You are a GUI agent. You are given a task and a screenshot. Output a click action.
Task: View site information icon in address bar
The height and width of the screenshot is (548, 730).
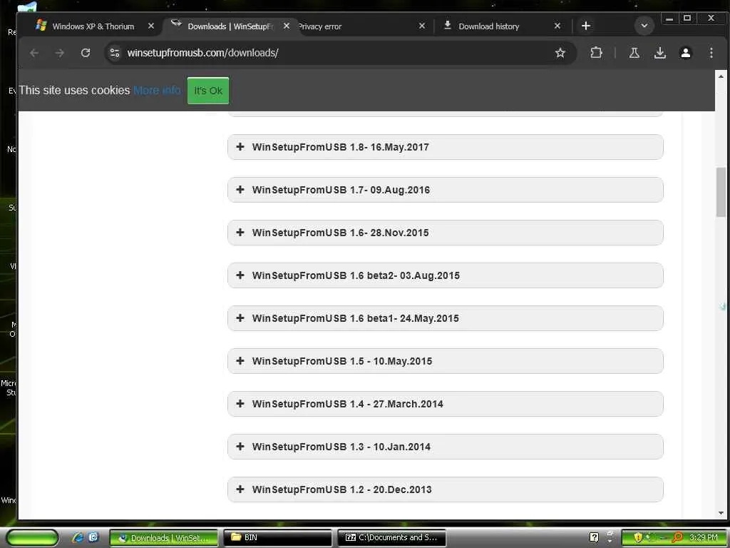[x=115, y=53]
